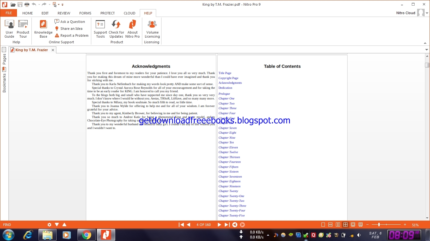Open the User Guide

click(x=9, y=29)
